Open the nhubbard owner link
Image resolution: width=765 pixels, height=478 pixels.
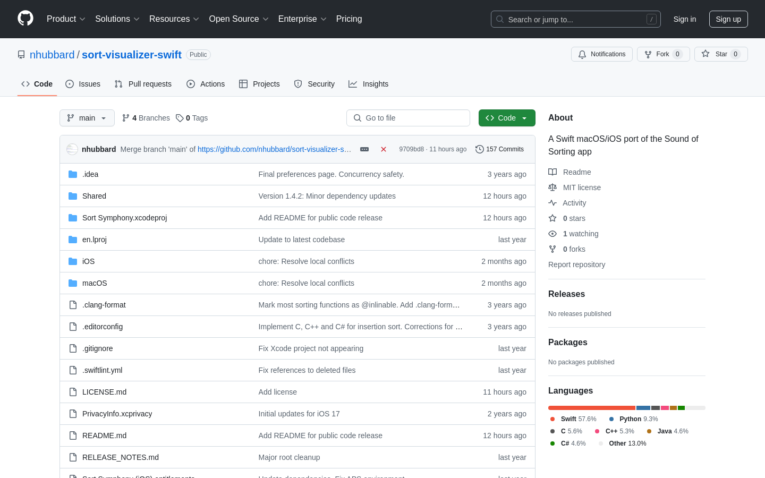tap(52, 55)
